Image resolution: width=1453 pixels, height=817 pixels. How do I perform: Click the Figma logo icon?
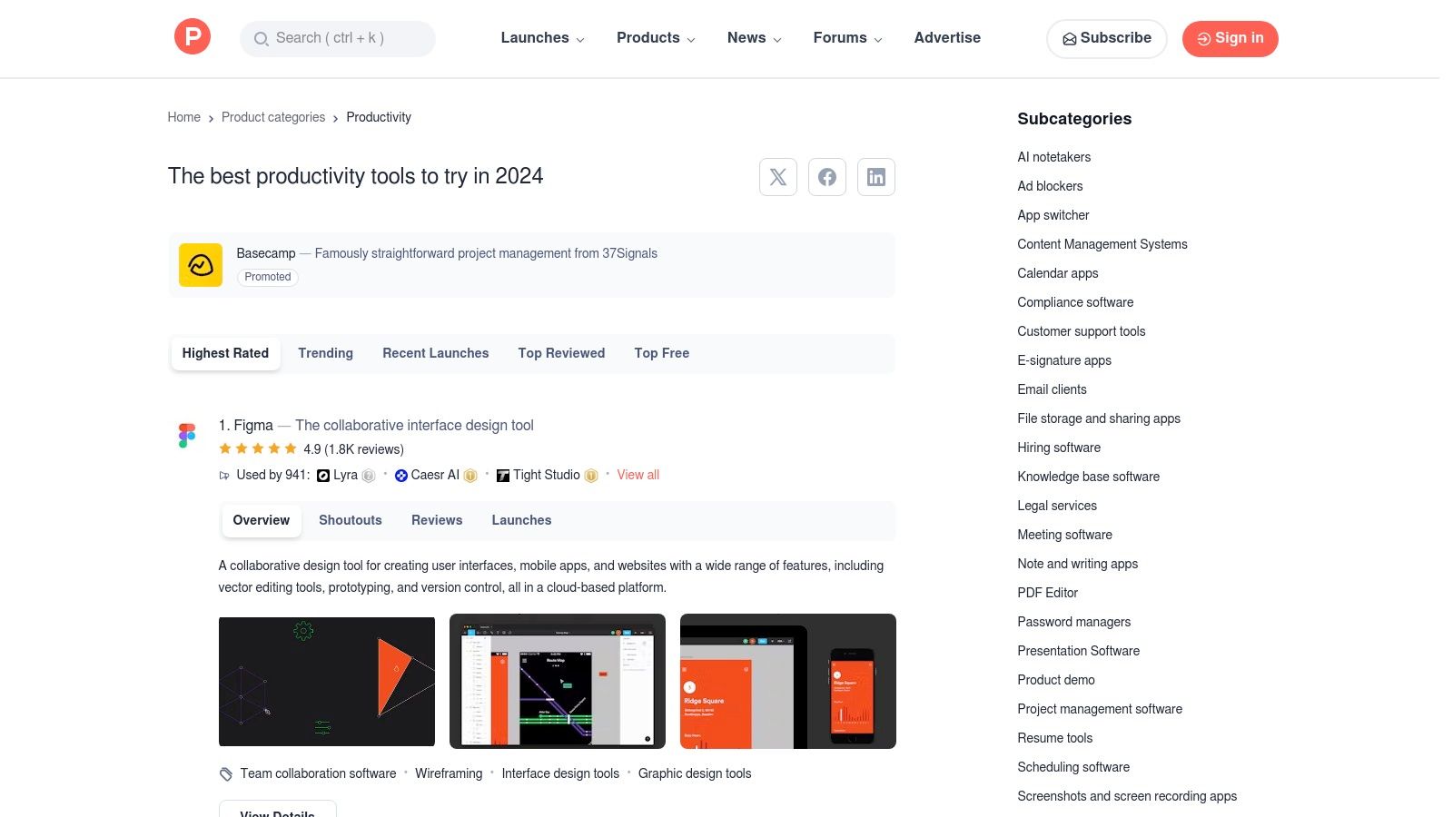pyautogui.click(x=187, y=436)
